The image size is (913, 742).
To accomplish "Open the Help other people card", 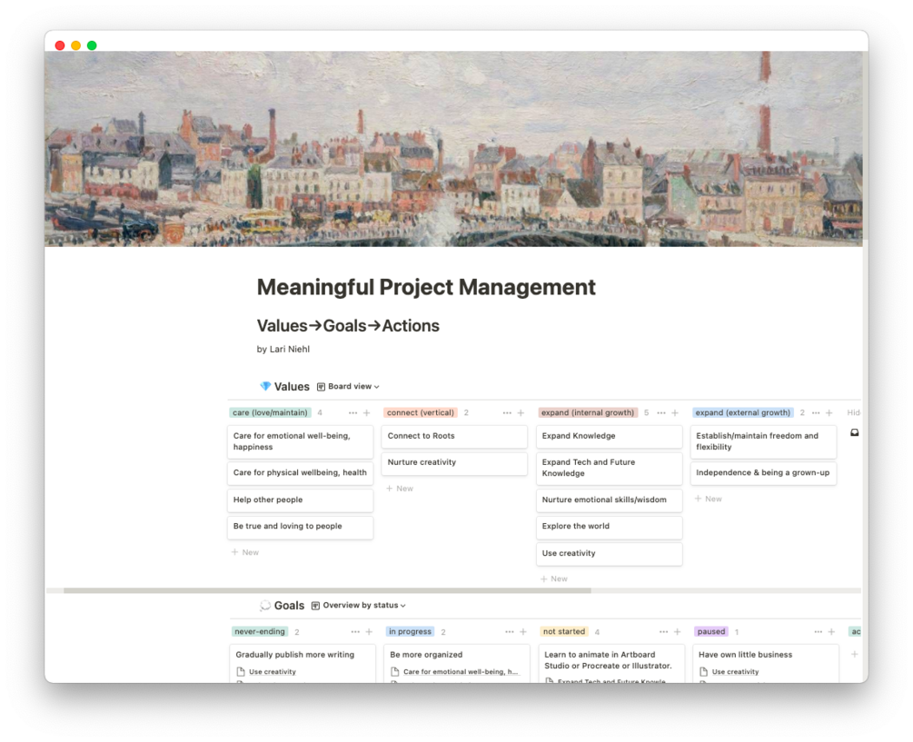I will (x=301, y=500).
